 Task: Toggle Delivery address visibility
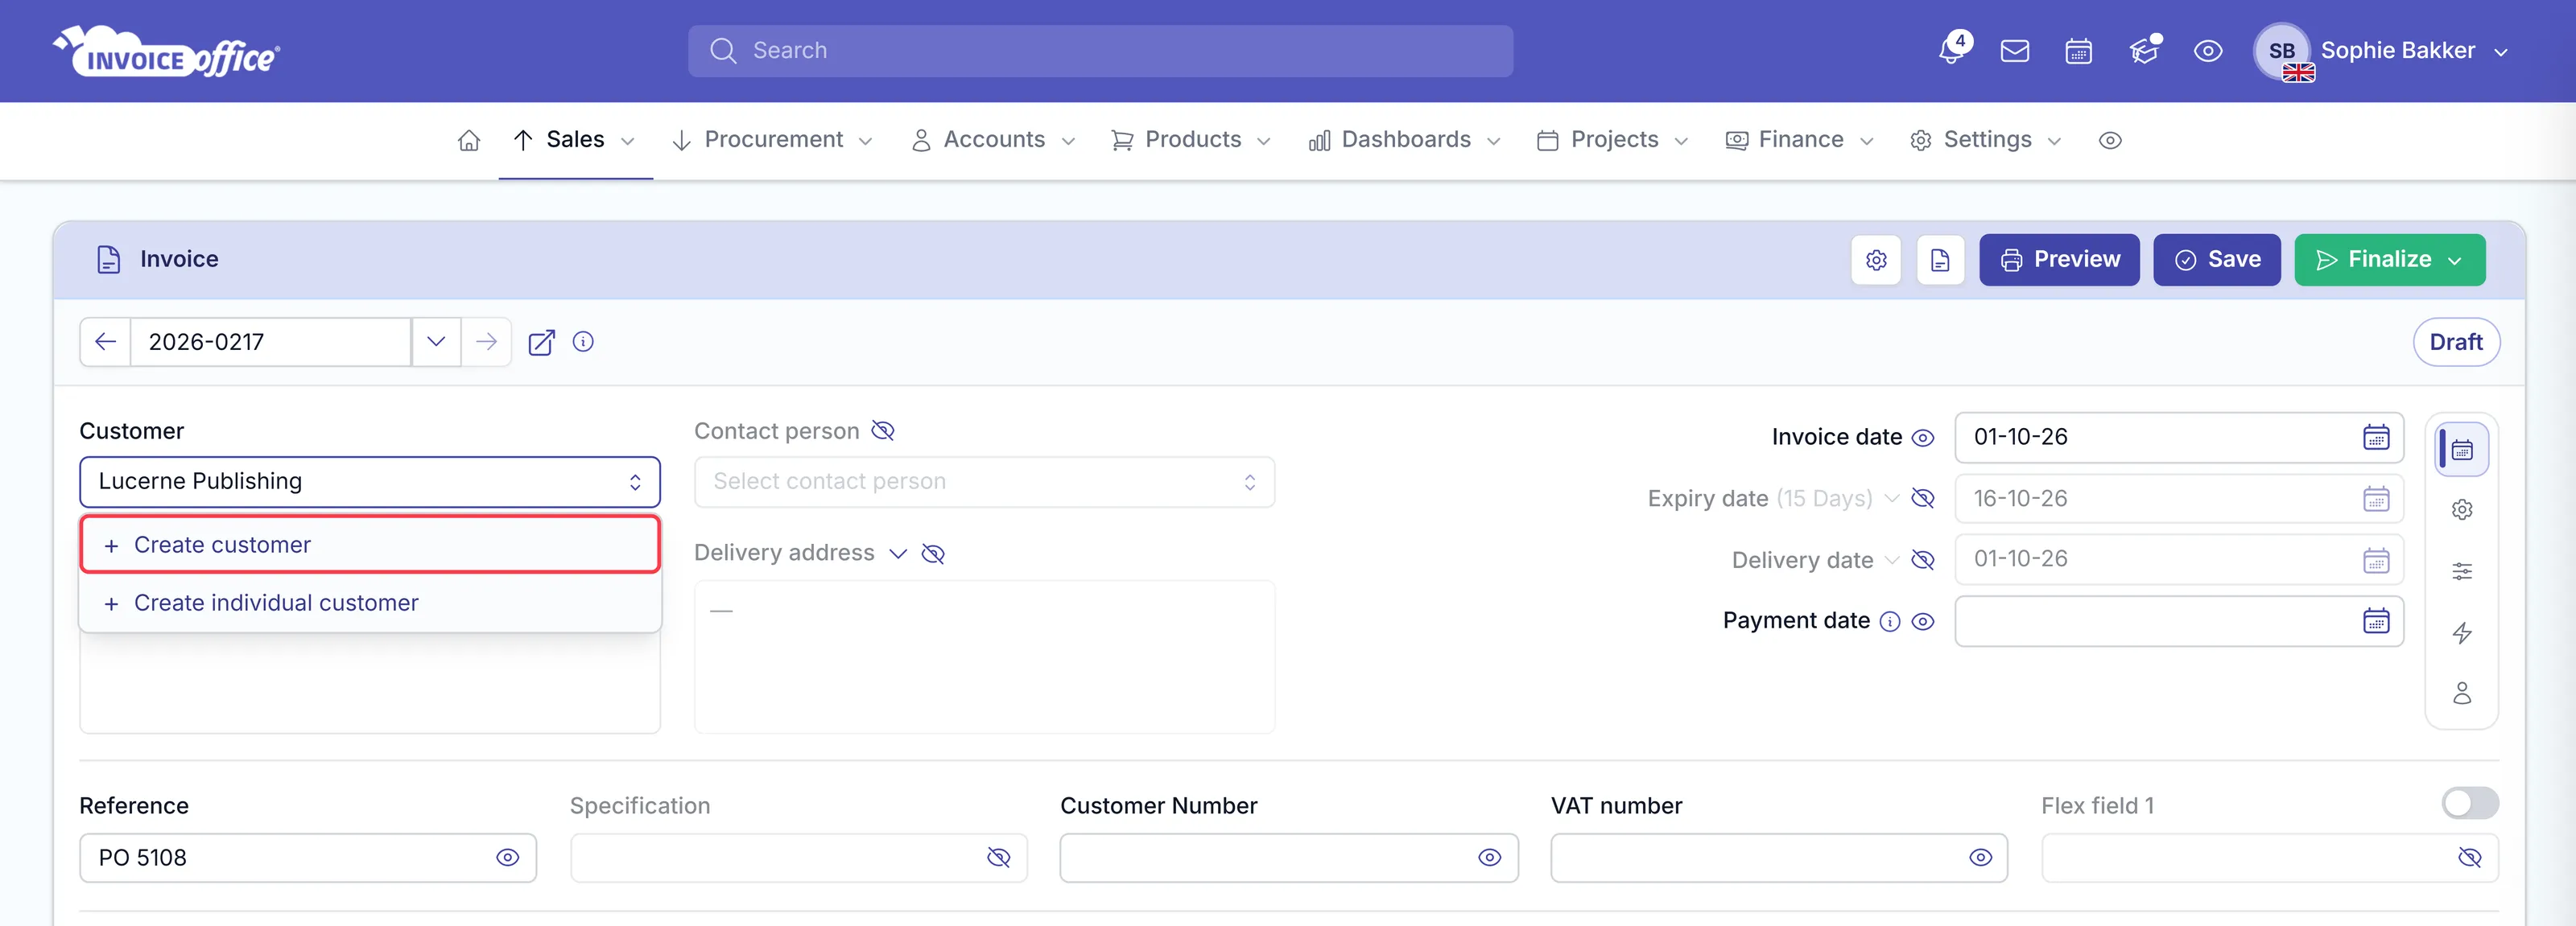(x=932, y=554)
